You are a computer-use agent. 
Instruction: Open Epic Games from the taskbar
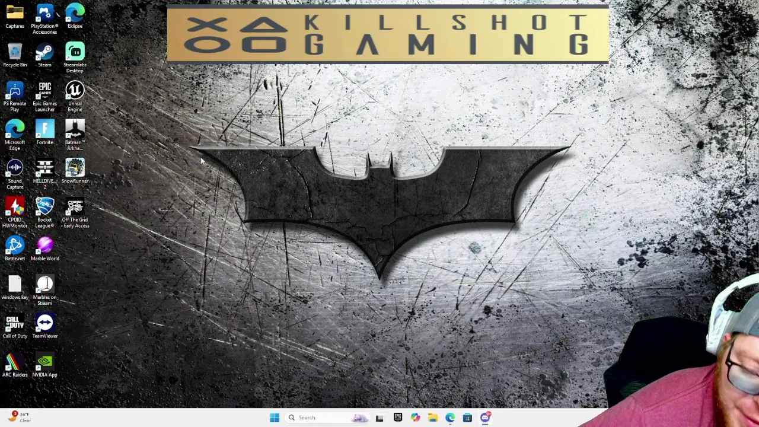pyautogui.click(x=398, y=418)
